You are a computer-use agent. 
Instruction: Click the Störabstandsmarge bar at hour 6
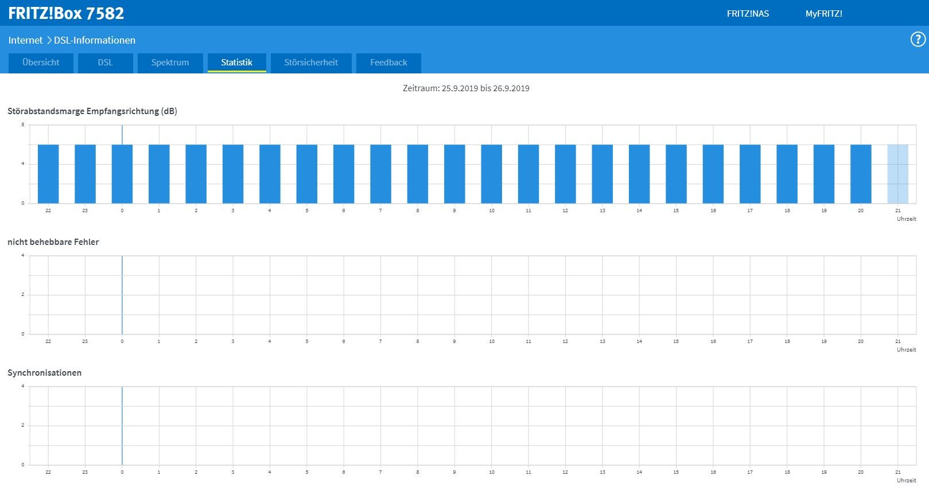344,174
